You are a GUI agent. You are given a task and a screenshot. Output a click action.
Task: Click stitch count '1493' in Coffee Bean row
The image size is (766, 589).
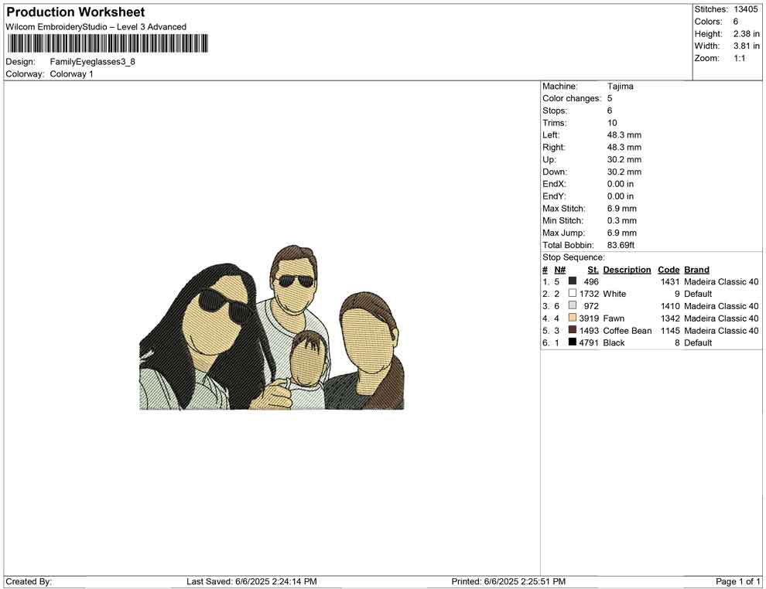[589, 330]
